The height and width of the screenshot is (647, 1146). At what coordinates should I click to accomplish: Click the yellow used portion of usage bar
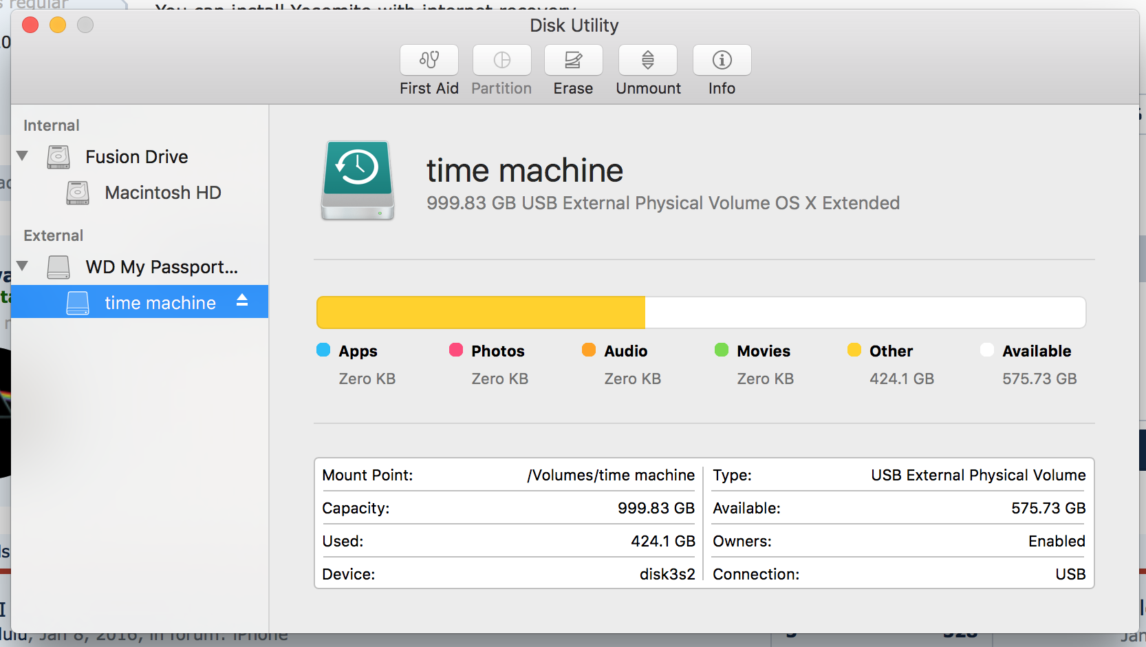click(481, 312)
